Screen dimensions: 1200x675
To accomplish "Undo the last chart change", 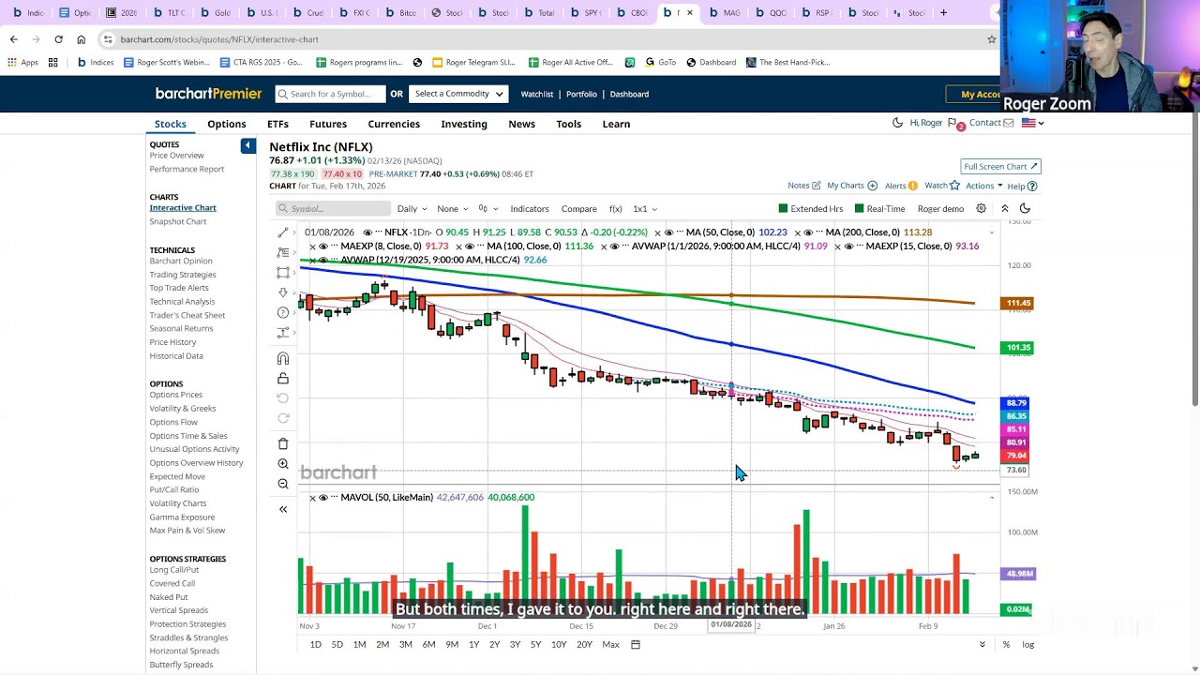I will pyautogui.click(x=283, y=398).
